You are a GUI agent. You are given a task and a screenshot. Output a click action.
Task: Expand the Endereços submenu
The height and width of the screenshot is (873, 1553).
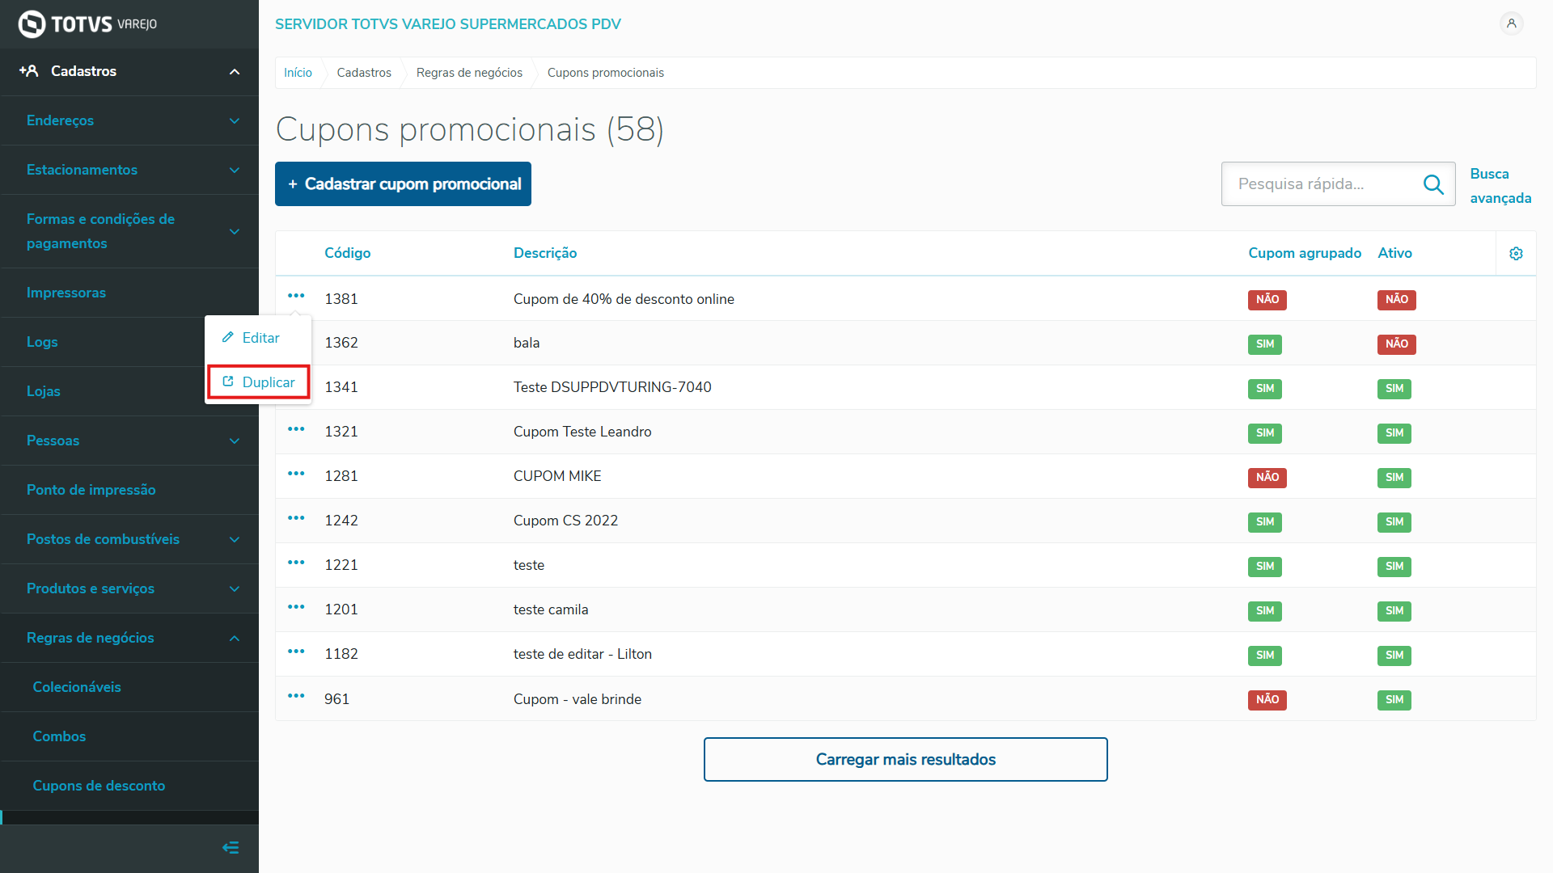[x=129, y=120]
